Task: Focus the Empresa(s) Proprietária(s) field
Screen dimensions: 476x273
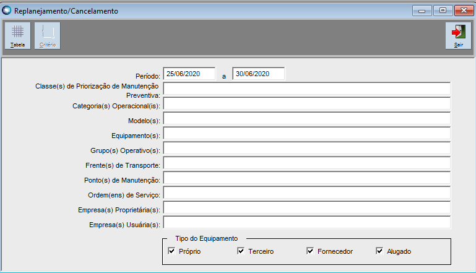Action: click(306, 208)
